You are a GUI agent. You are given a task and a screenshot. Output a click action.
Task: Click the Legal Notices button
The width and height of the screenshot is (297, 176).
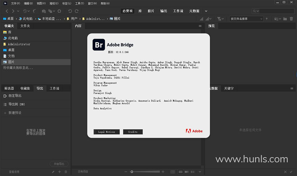[107, 132]
